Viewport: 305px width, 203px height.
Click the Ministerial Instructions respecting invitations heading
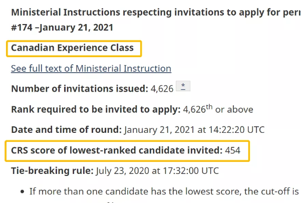pyautogui.click(x=150, y=11)
